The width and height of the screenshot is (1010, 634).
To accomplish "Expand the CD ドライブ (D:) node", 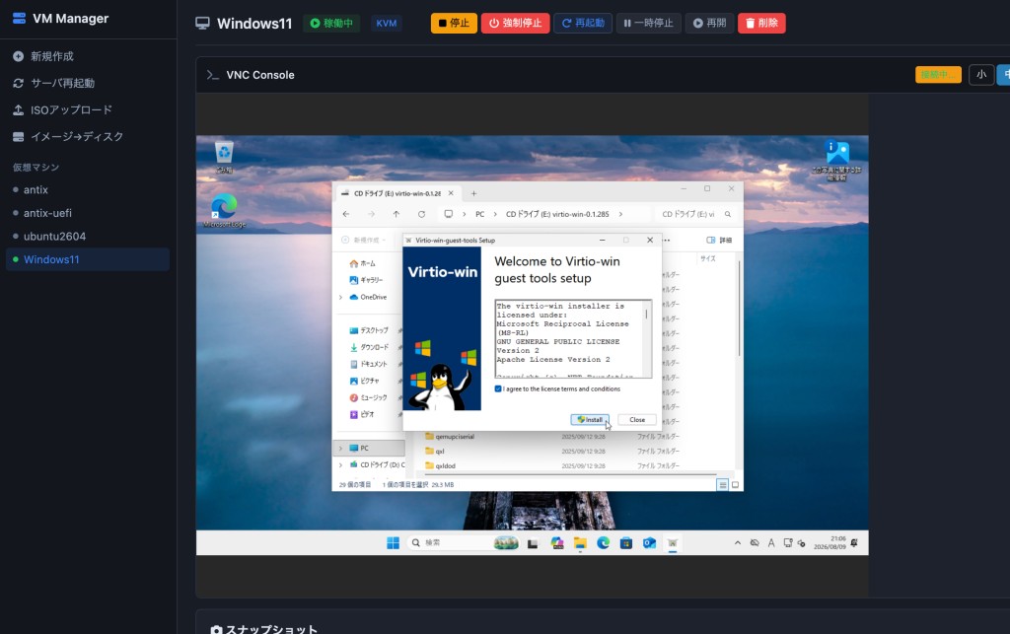I will 340,464.
